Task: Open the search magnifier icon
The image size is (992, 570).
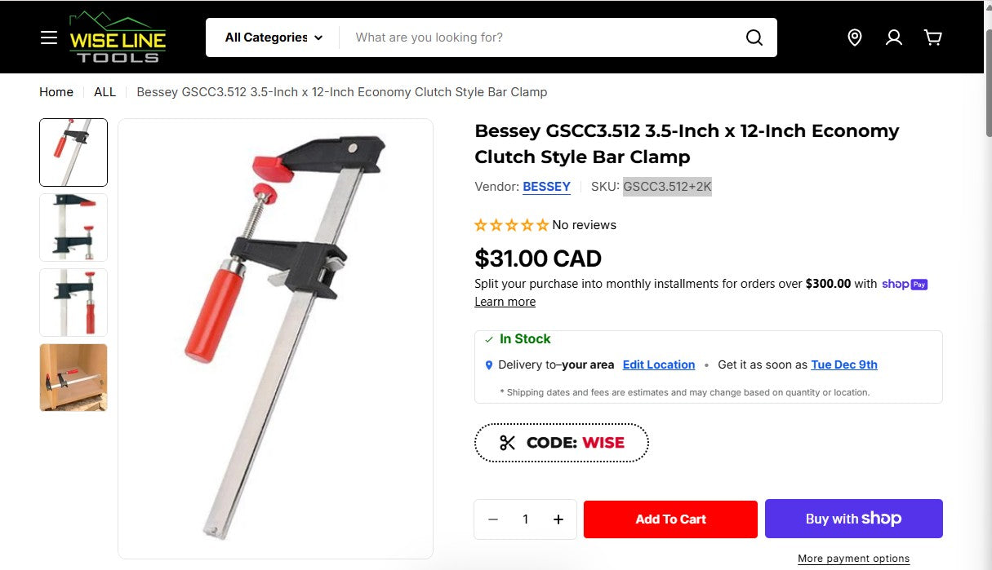Action: (753, 37)
